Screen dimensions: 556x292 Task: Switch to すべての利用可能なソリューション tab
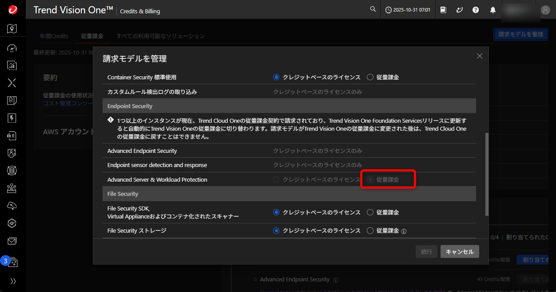coord(161,36)
